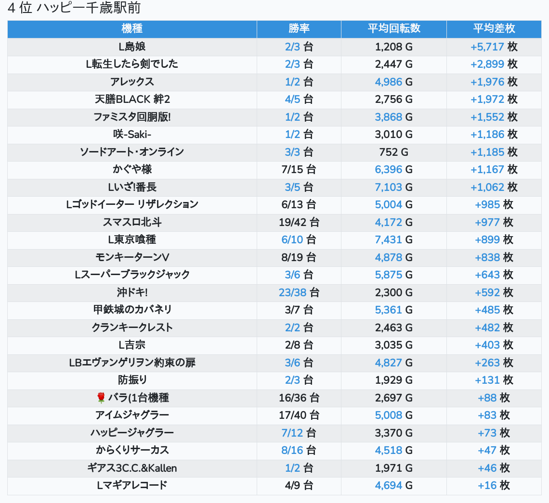This screenshot has height=503, width=549.
Task: Select 甲鉄城のカバネリ machine name
Action: 132,310
